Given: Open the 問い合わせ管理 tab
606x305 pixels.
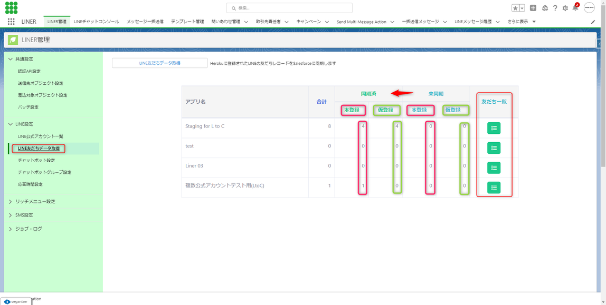Looking at the screenshot, I should tap(226, 22).
